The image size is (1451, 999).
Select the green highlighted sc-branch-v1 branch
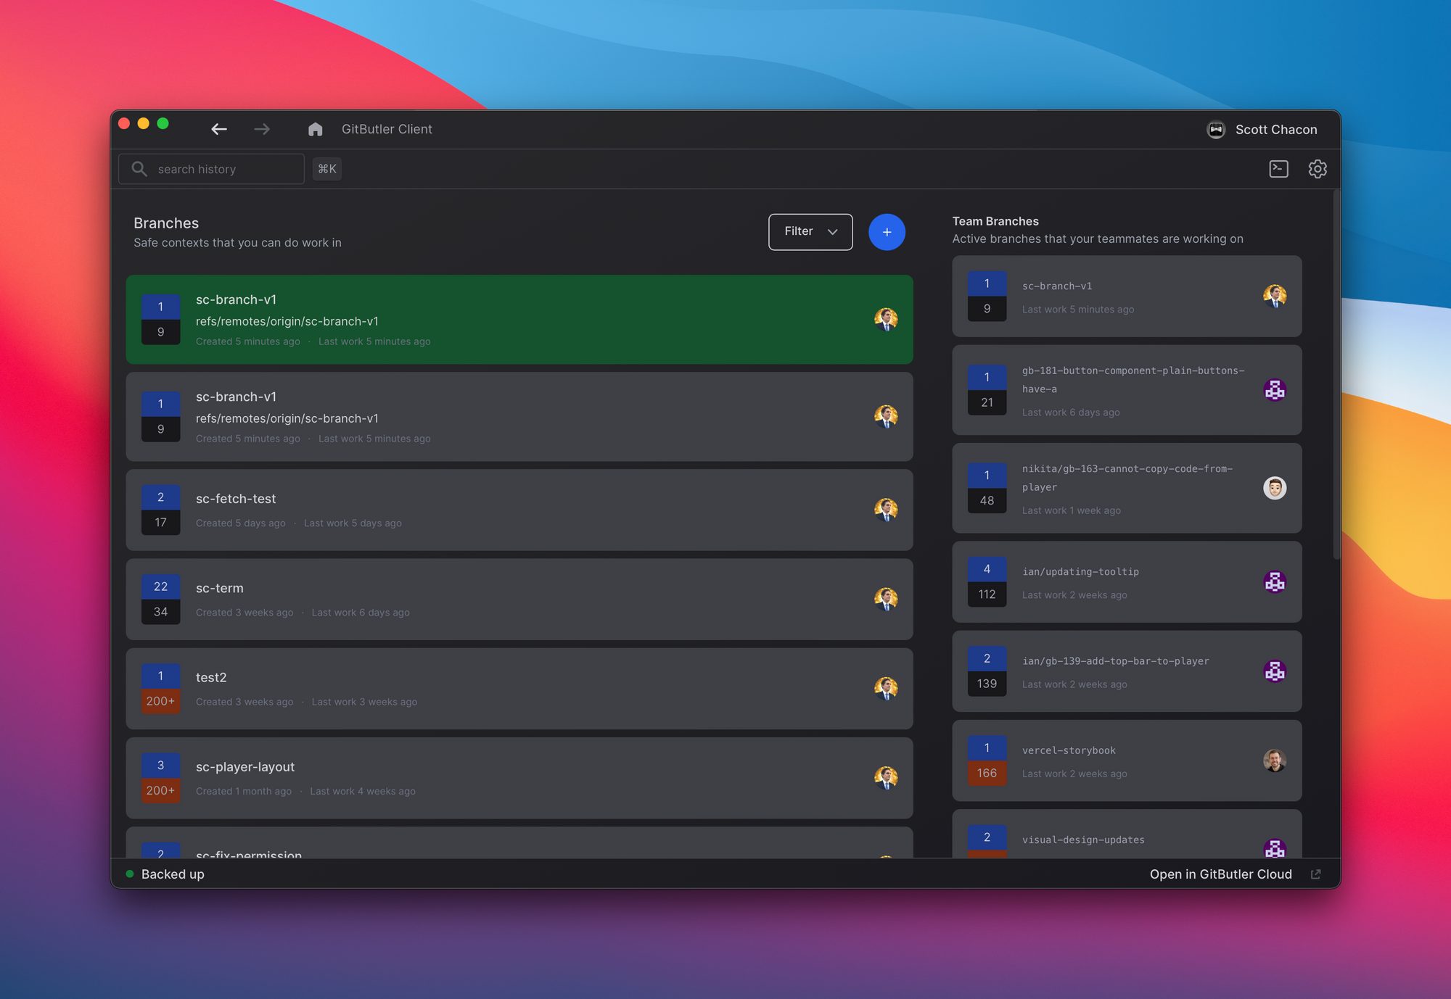[519, 319]
